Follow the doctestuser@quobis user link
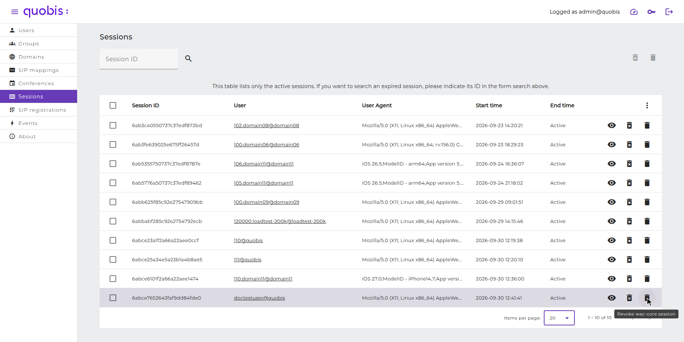This screenshot has height=342, width=684. (259, 298)
